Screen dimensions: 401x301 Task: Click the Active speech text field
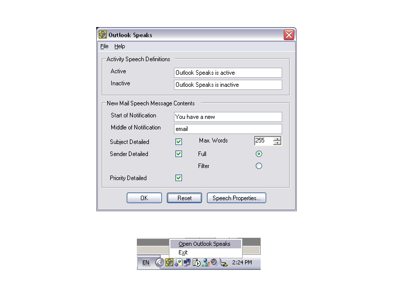point(228,73)
